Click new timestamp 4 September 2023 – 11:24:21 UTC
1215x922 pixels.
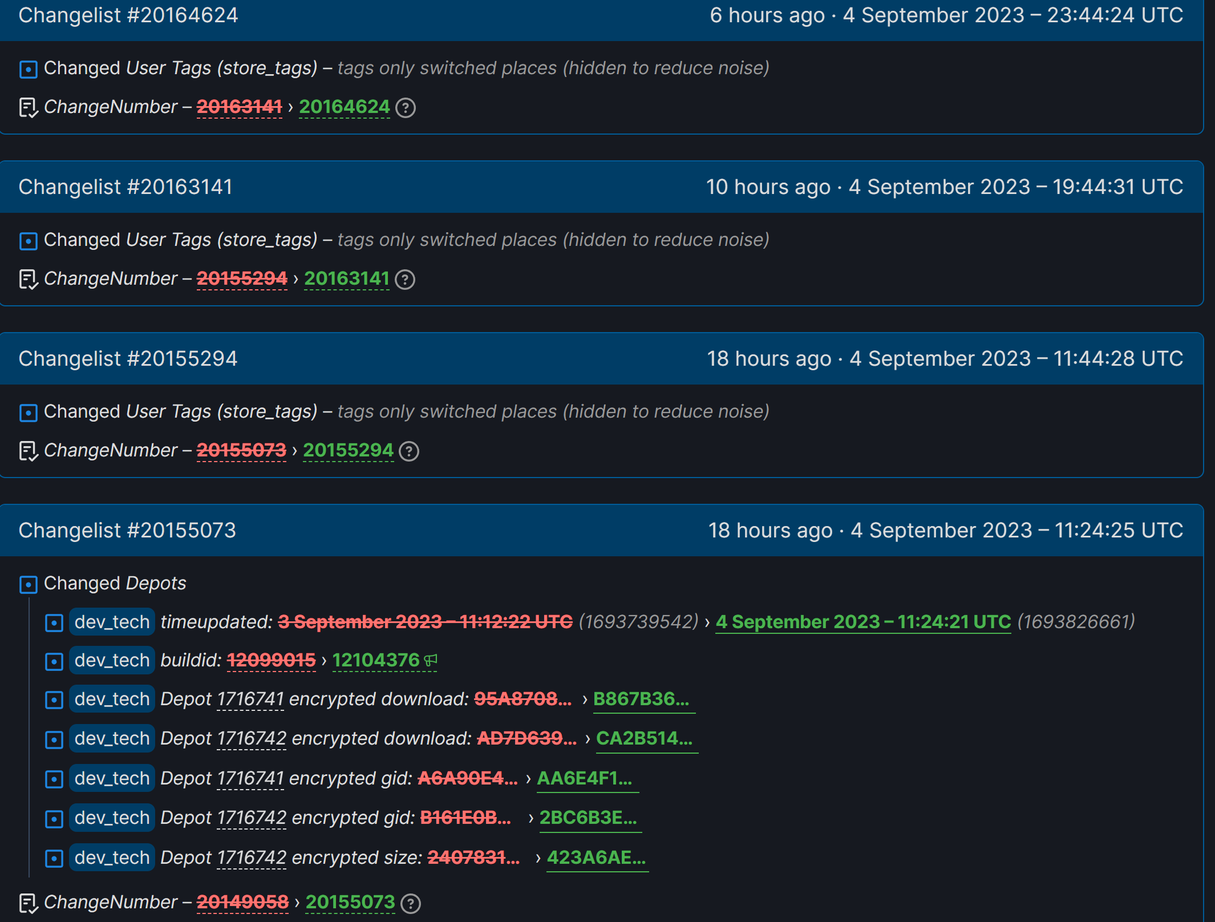coord(863,622)
